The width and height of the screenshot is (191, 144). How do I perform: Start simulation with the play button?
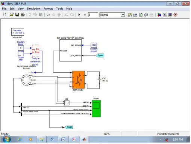[79, 15]
